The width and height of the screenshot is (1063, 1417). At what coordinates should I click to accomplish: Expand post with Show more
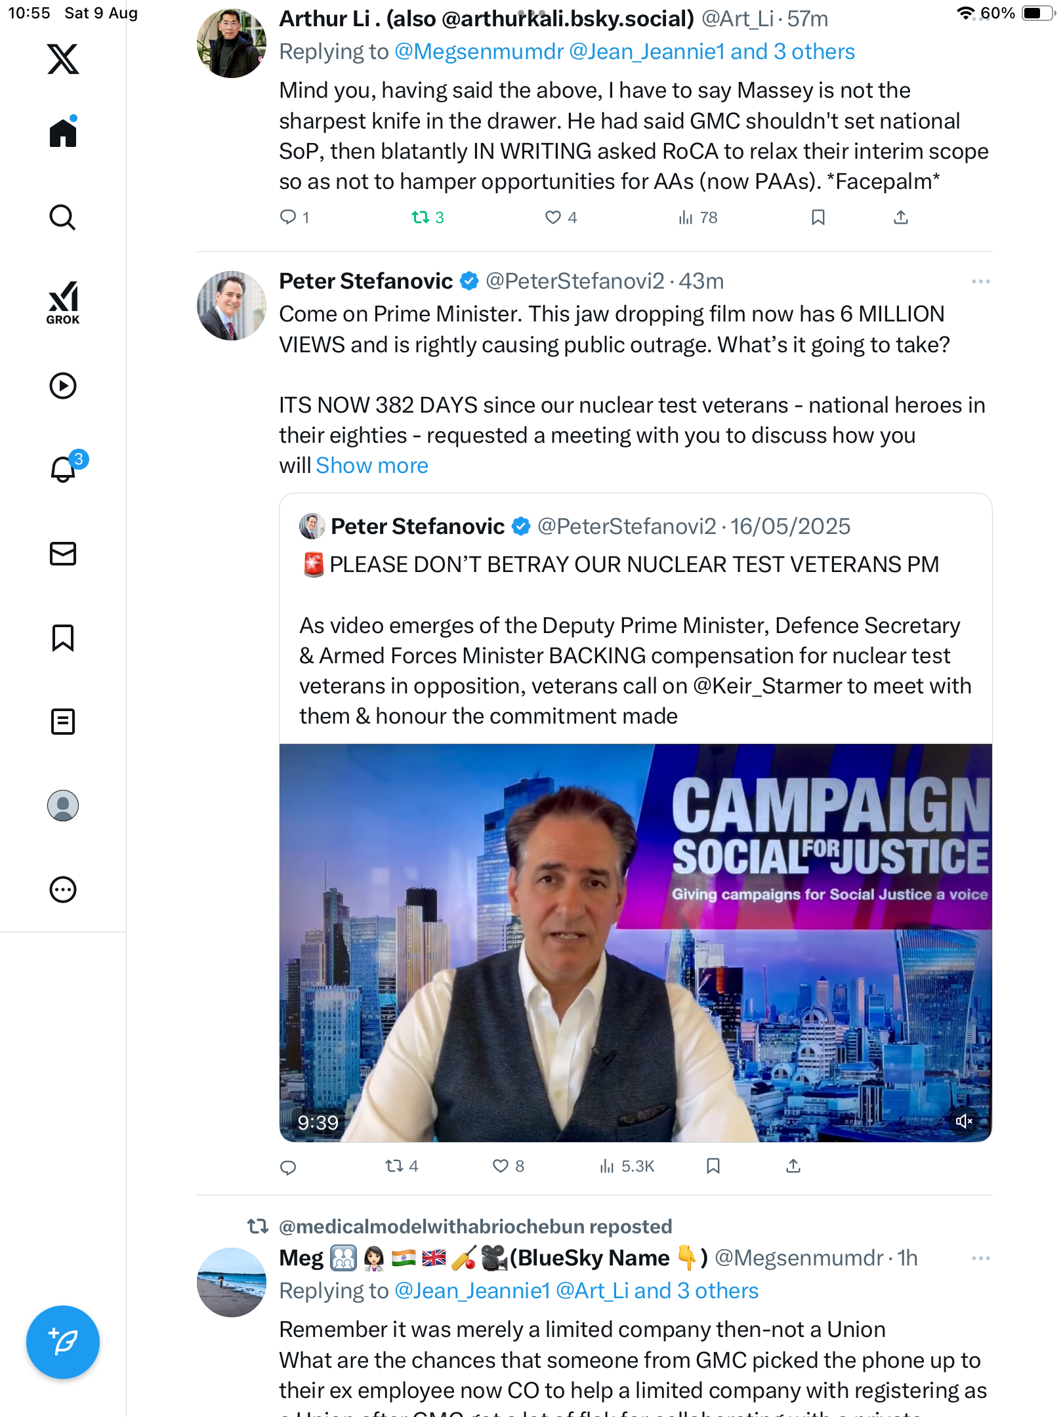[x=371, y=466]
